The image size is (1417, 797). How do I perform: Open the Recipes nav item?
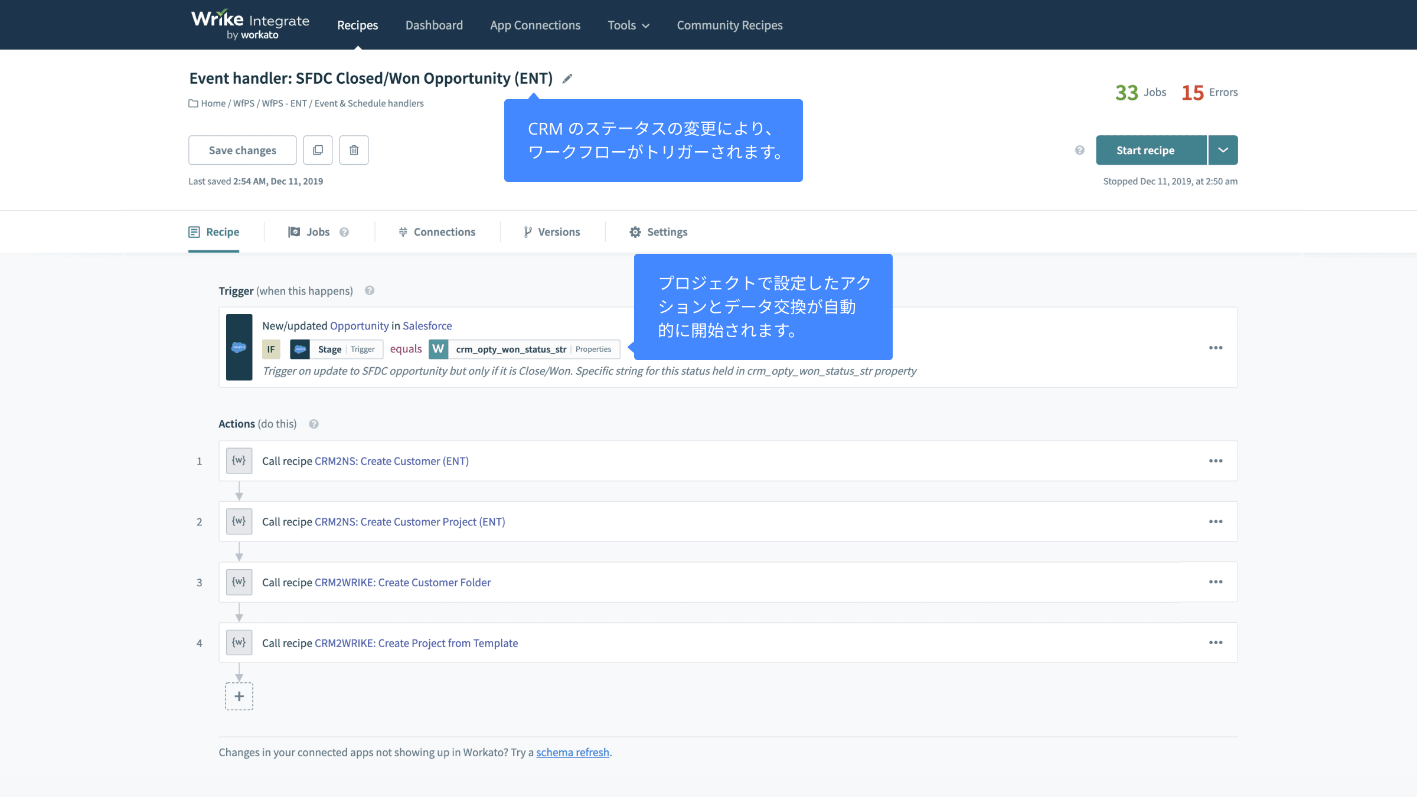coord(357,25)
